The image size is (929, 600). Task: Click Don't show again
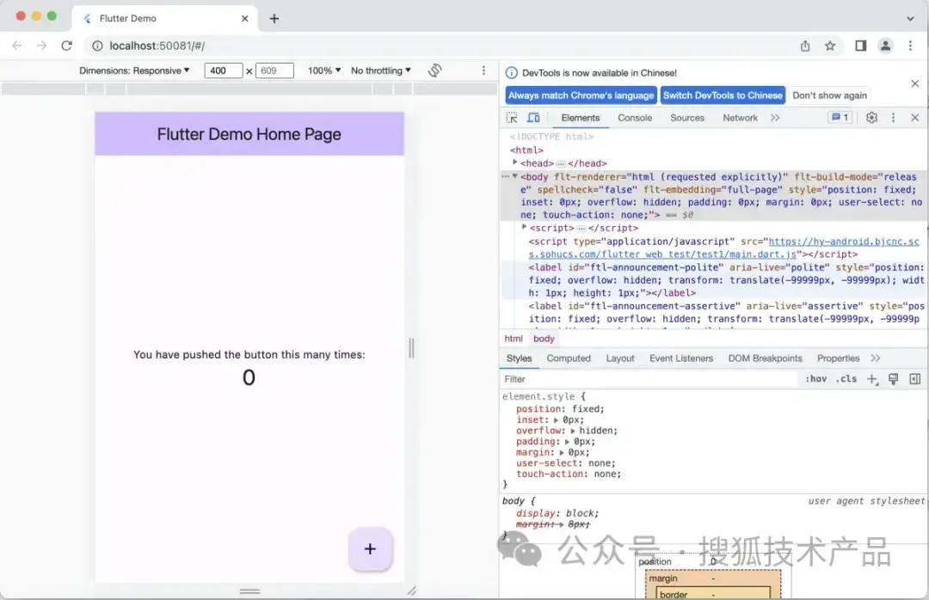(x=829, y=95)
